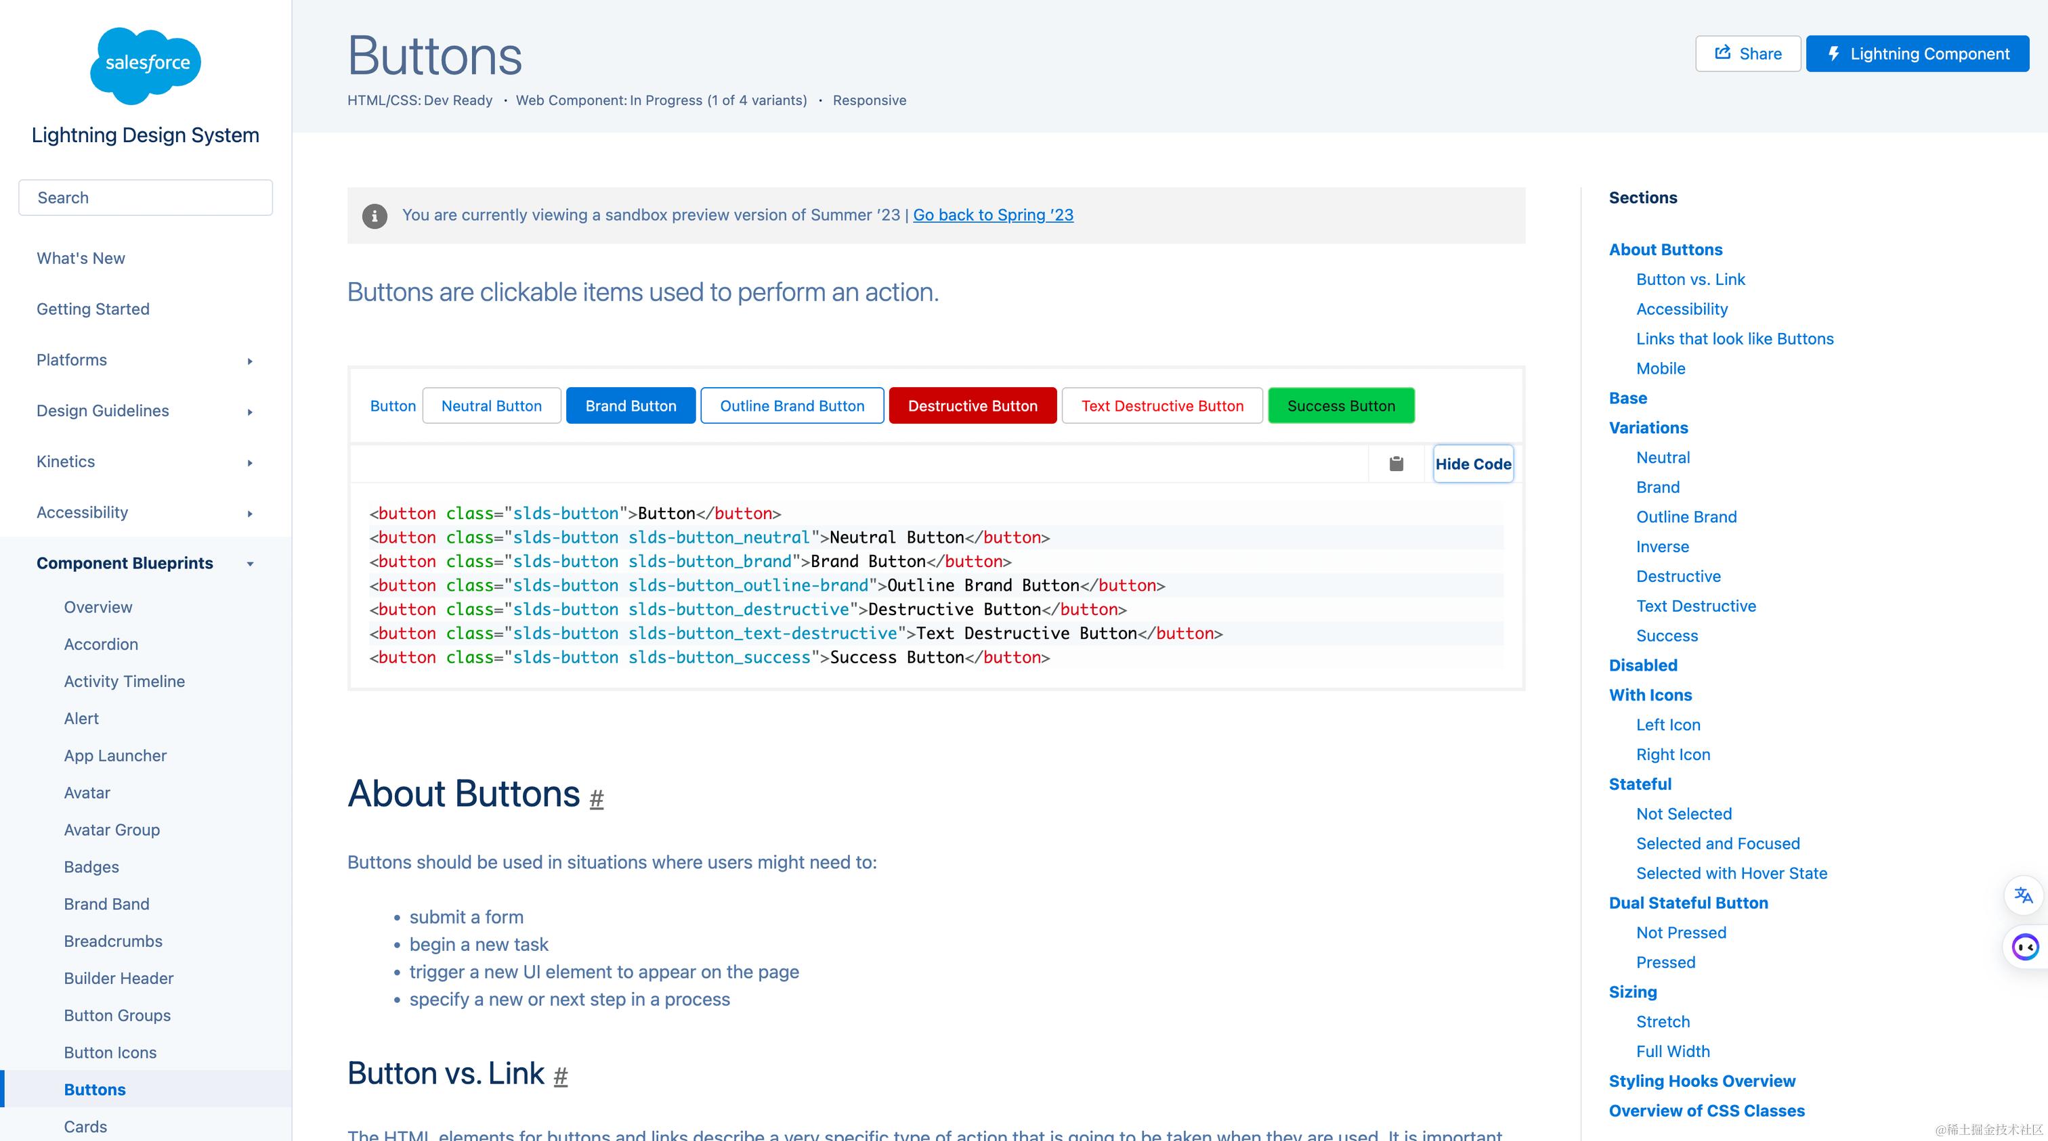
Task: Click the Share button
Action: click(x=1747, y=54)
